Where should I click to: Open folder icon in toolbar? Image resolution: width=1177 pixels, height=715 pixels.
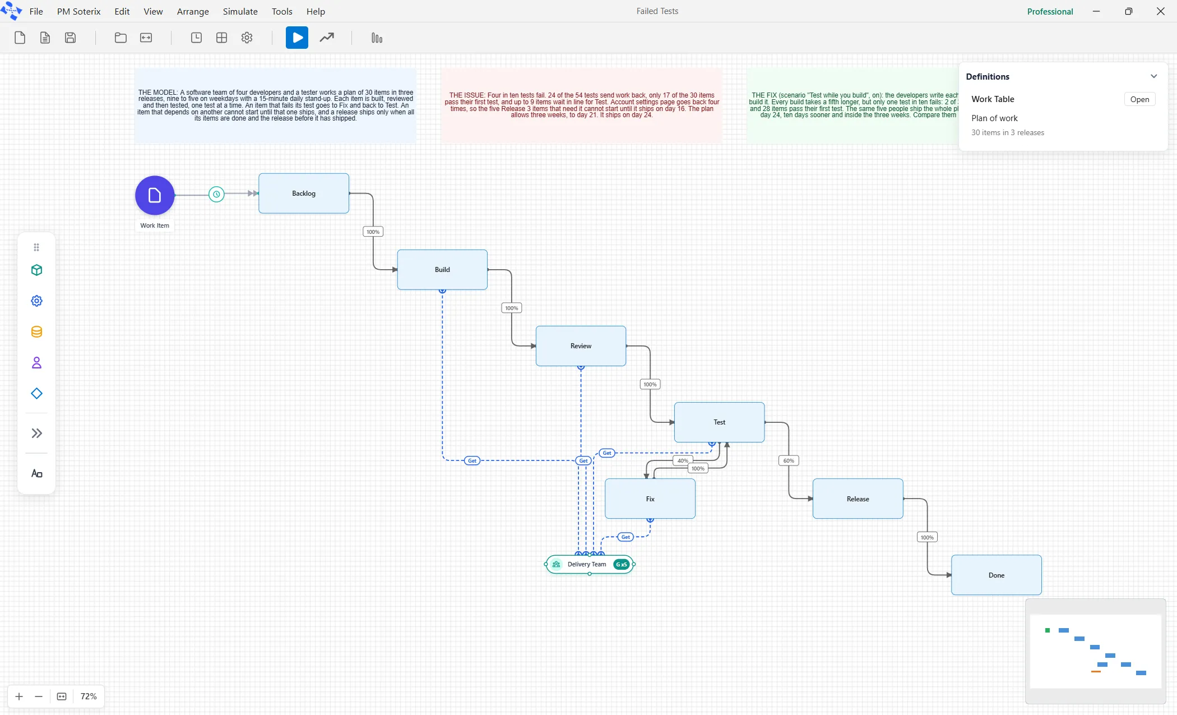point(121,38)
